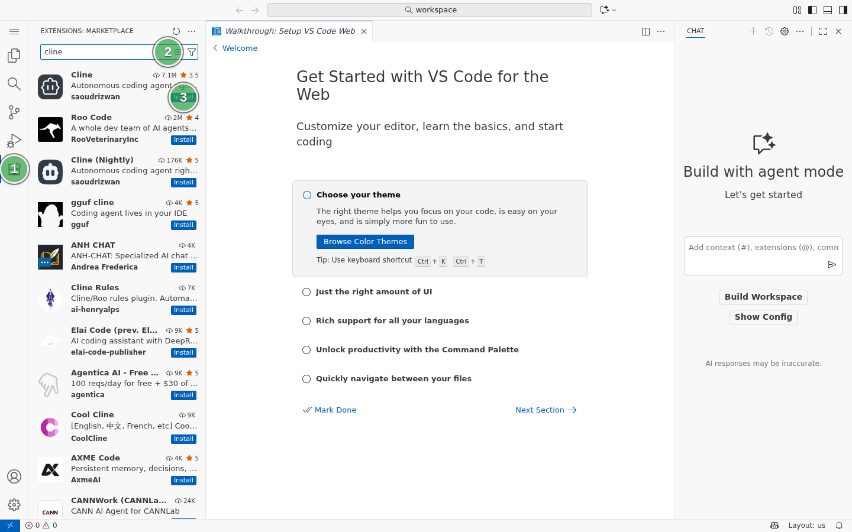Open Extensions view more actions menu
852x532 pixels.
point(192,31)
